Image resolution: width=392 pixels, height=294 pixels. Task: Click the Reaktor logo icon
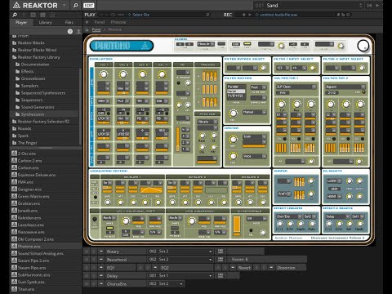16,5
